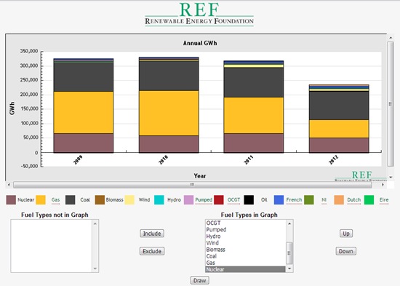Click Fuel Types in Graph list scroll-down arrow

pyautogui.click(x=289, y=269)
